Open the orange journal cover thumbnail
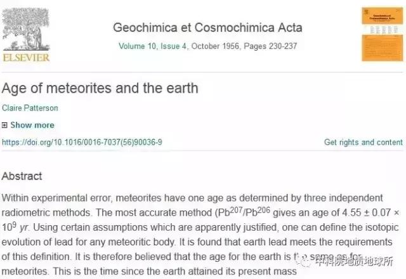 (x=382, y=34)
